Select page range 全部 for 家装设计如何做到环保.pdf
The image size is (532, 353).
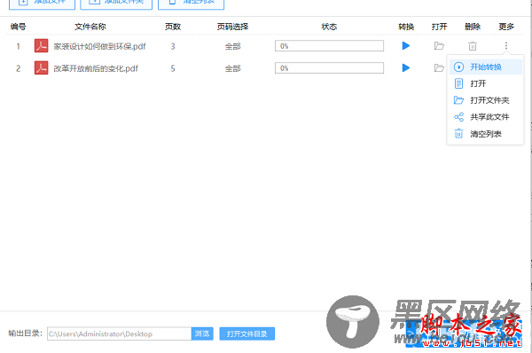coord(232,46)
